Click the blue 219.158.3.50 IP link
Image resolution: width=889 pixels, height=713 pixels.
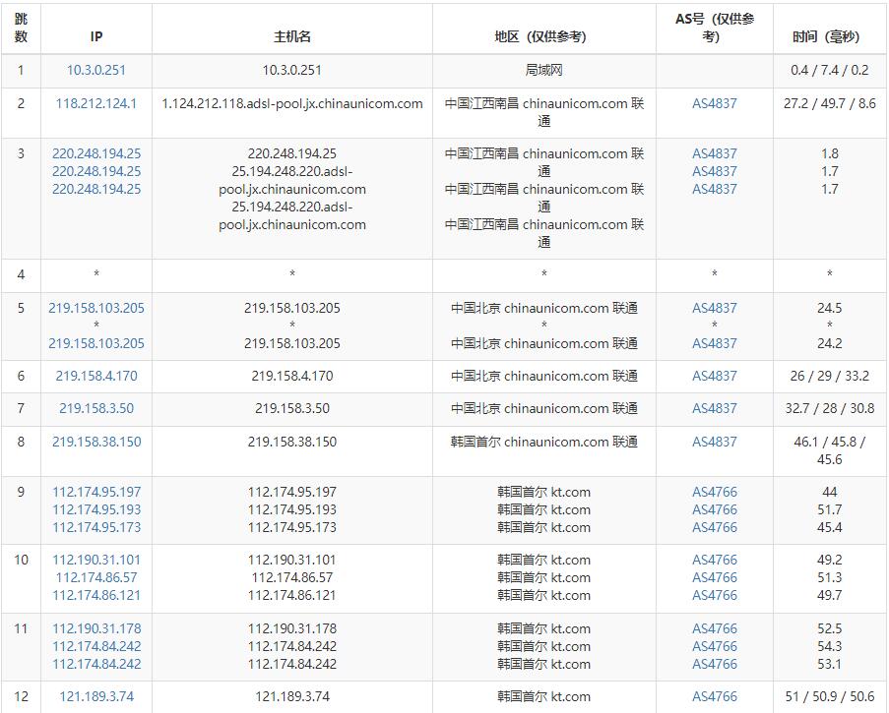95,408
